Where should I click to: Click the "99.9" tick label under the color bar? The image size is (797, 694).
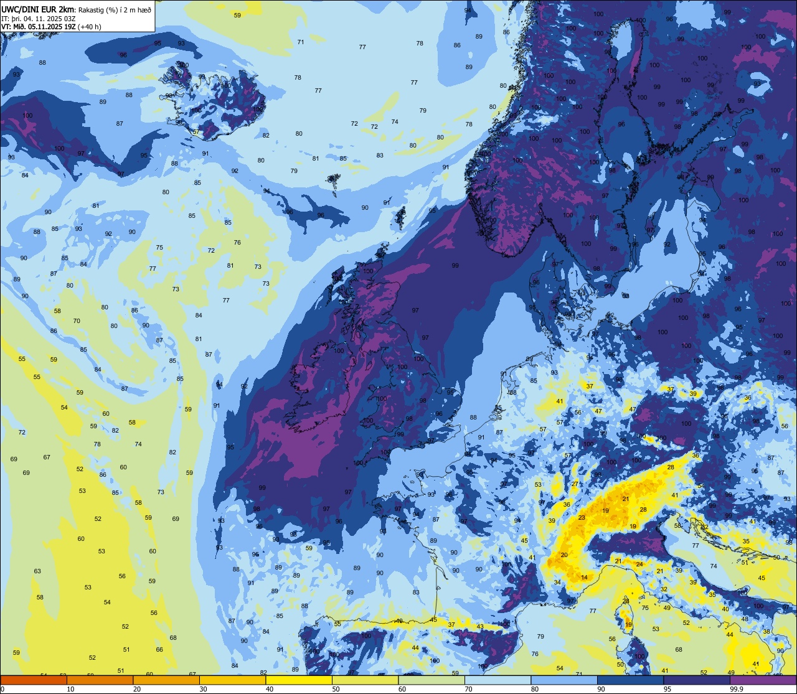(737, 689)
